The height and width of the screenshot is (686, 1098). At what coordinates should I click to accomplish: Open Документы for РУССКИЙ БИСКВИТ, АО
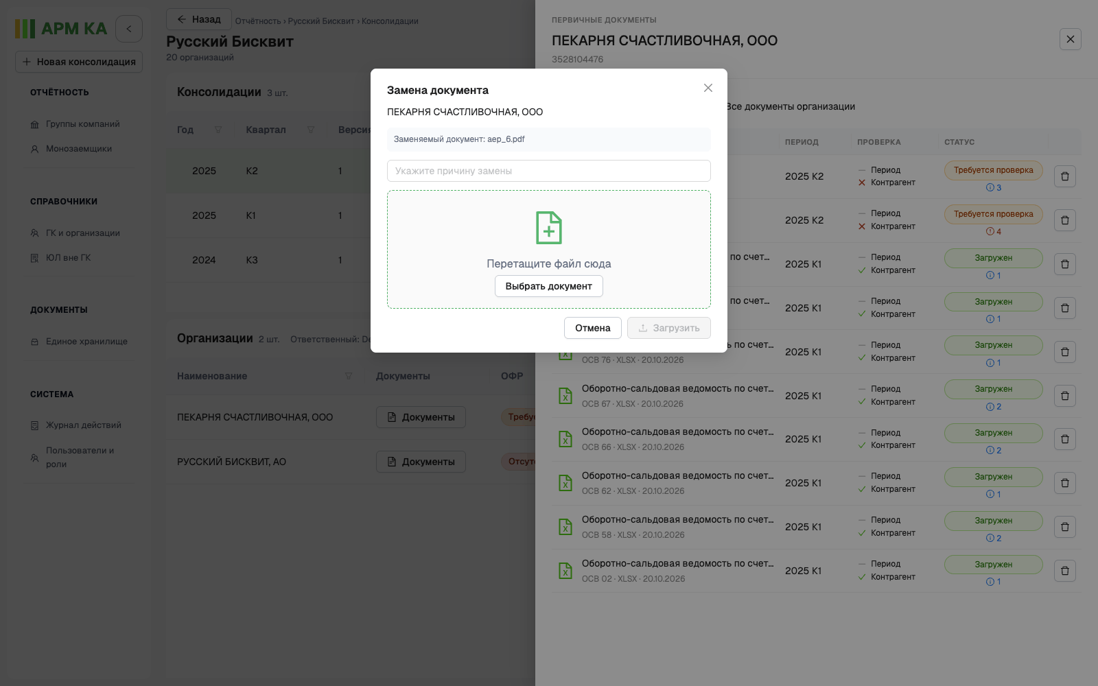pyautogui.click(x=421, y=462)
